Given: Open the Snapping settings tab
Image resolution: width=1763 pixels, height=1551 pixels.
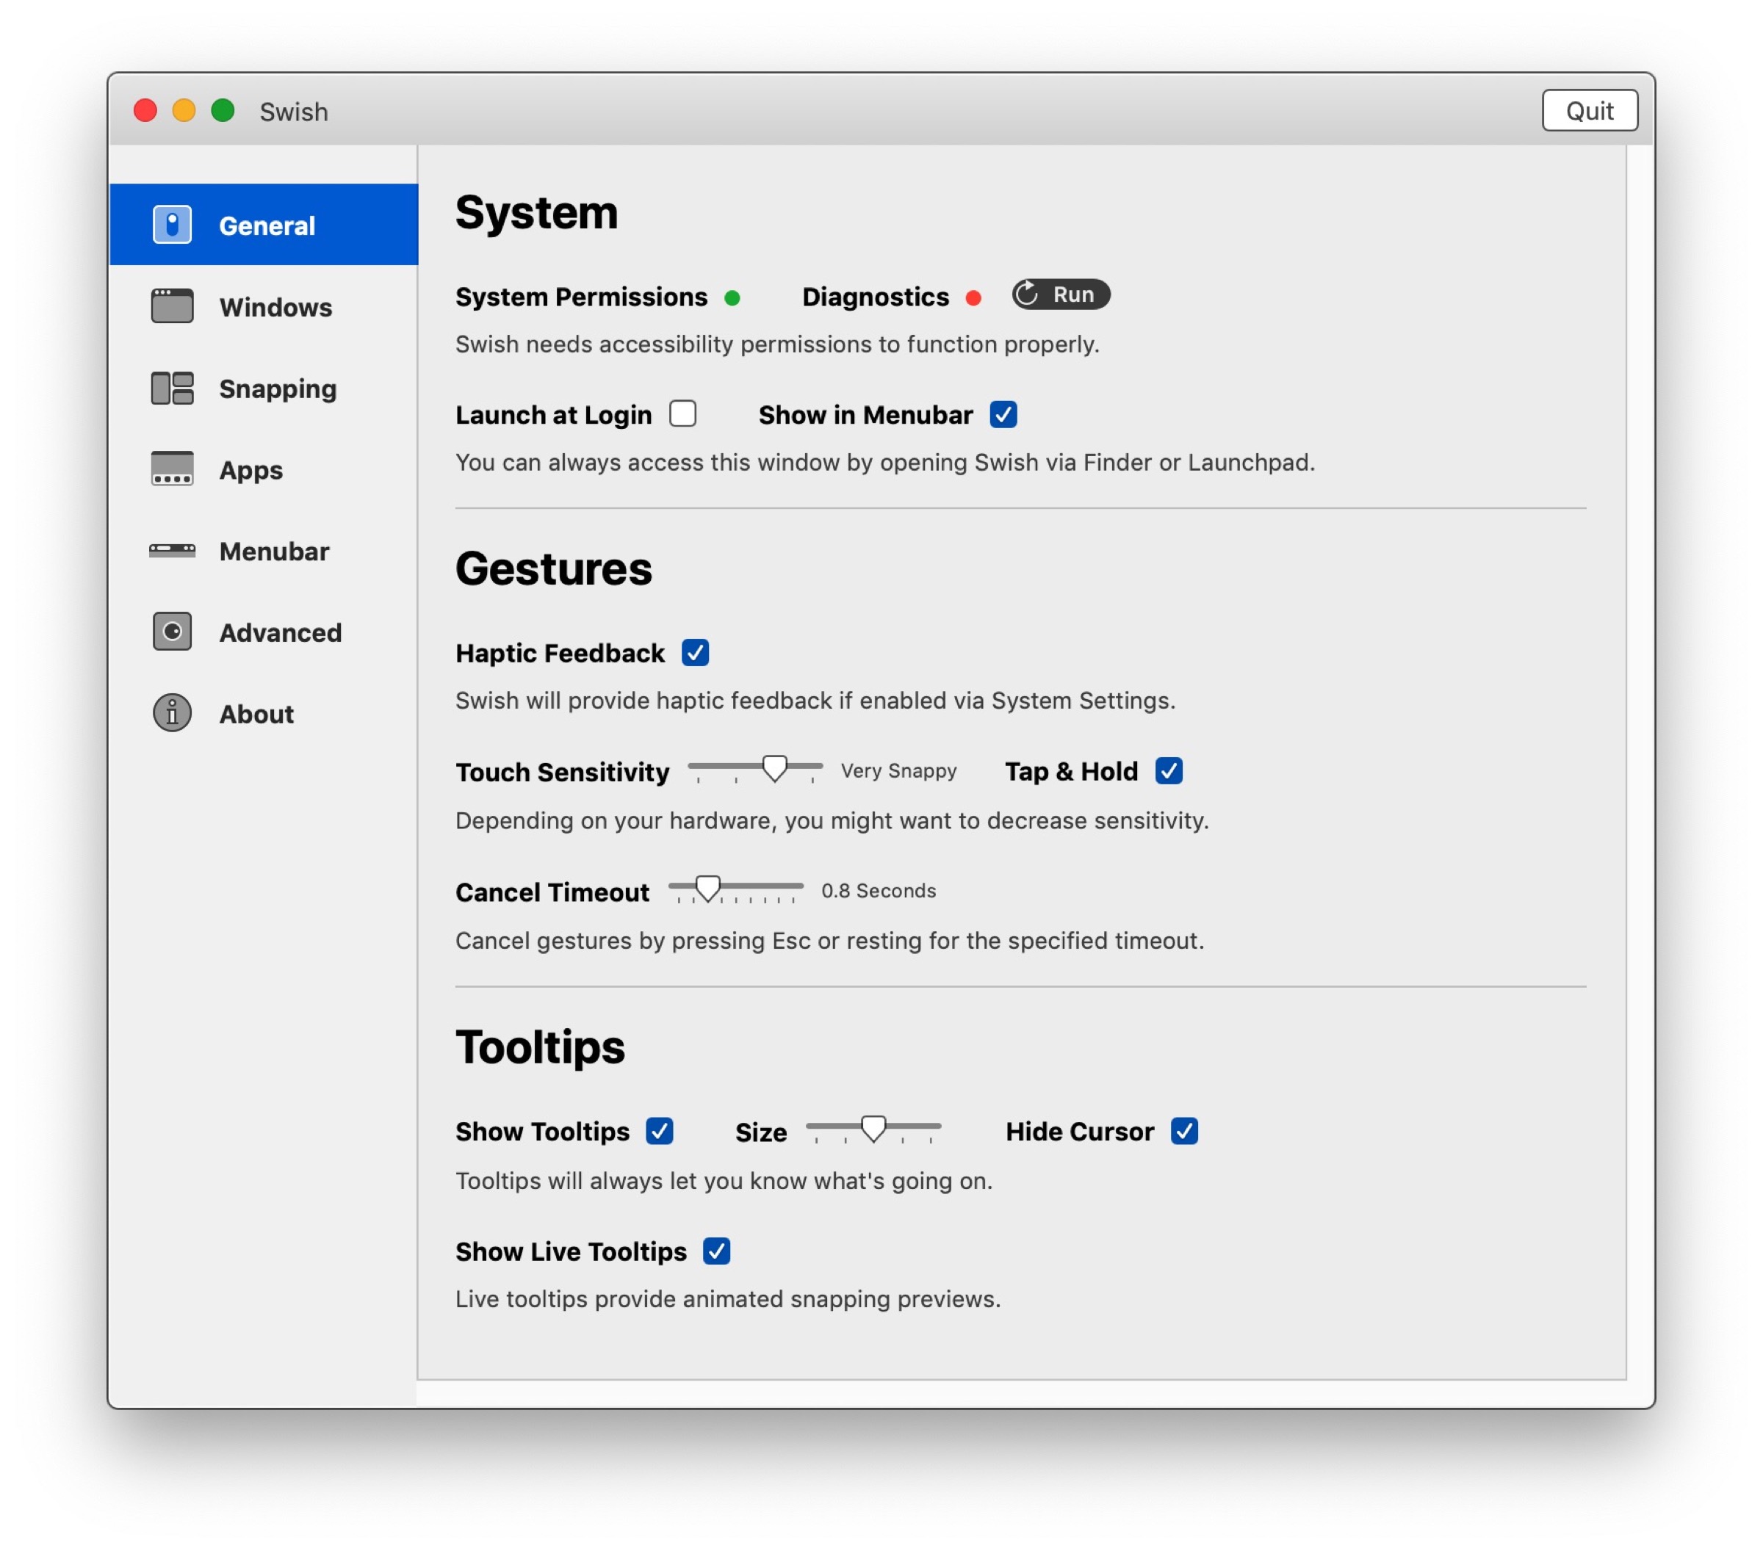Looking at the screenshot, I should point(277,388).
